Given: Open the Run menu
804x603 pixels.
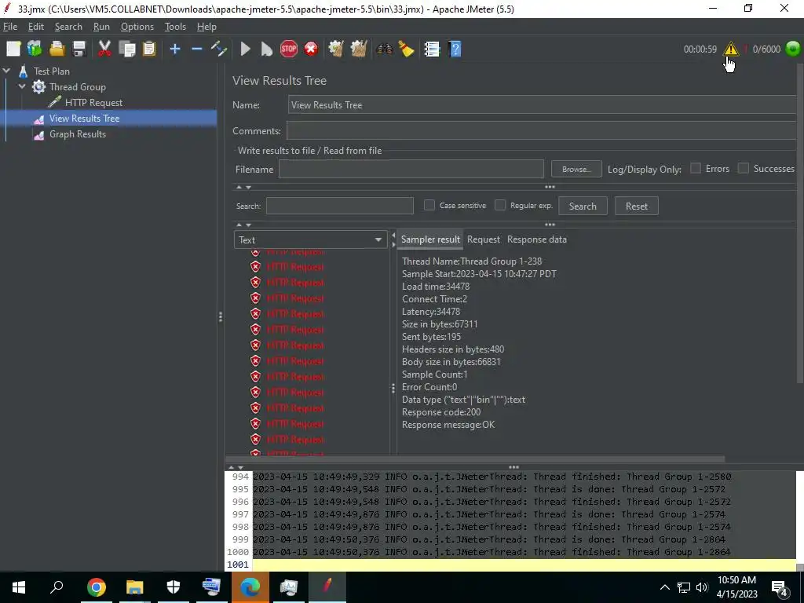Looking at the screenshot, I should [x=101, y=27].
